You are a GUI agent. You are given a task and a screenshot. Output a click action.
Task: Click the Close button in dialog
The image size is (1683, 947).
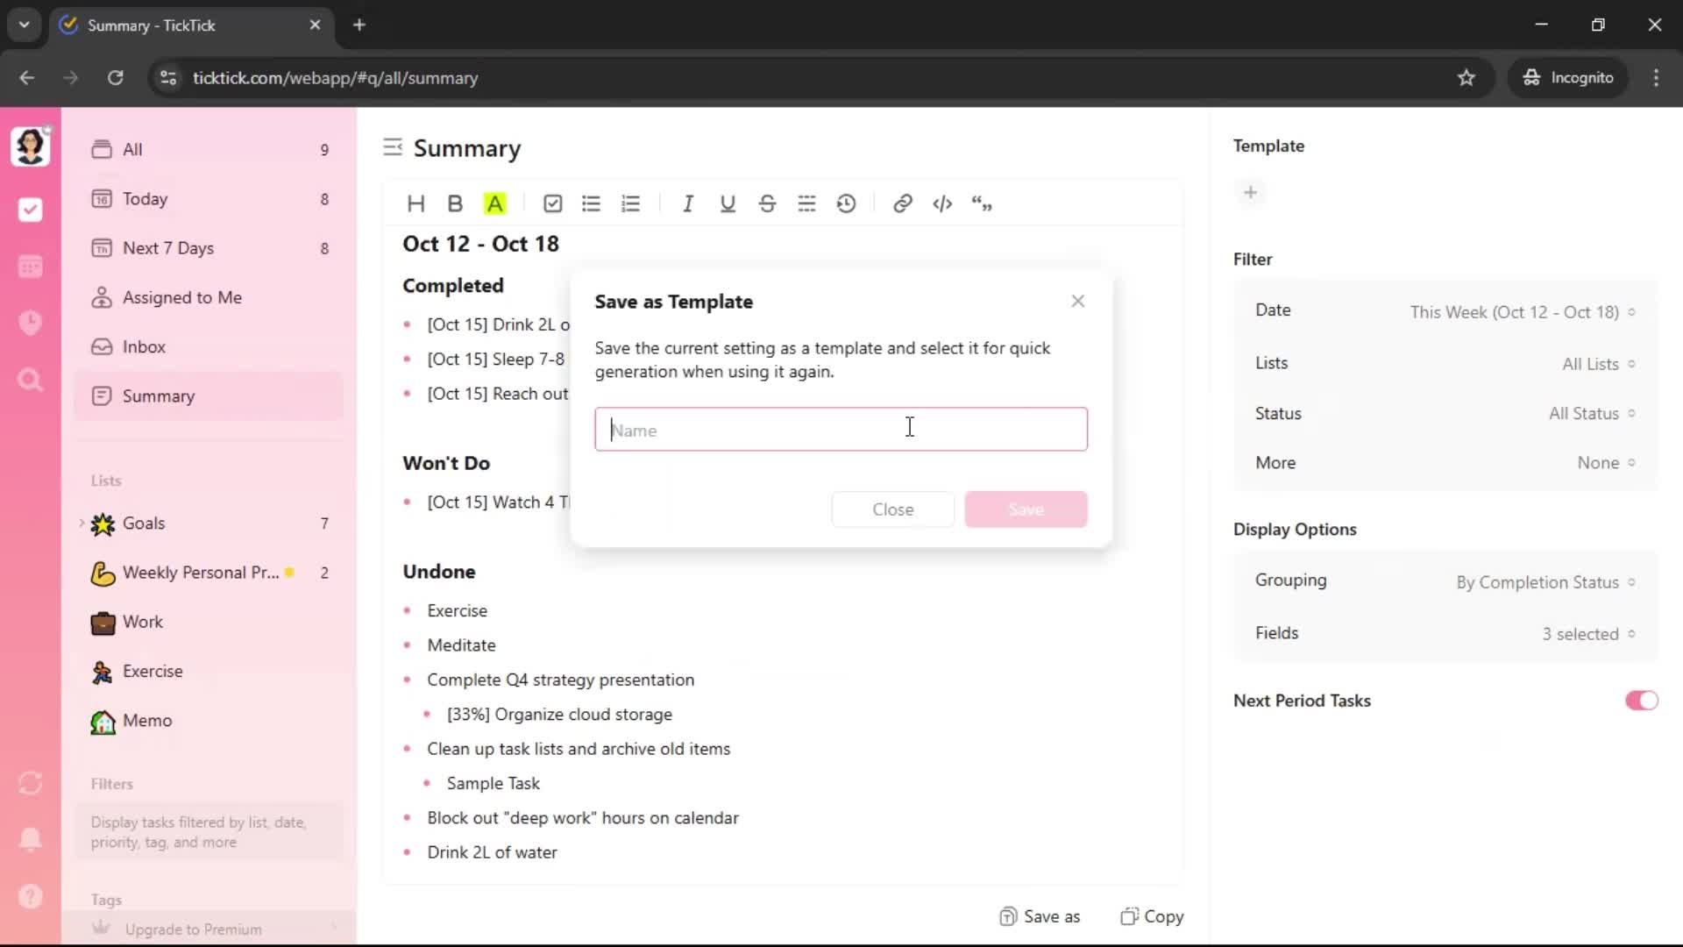[x=892, y=509]
